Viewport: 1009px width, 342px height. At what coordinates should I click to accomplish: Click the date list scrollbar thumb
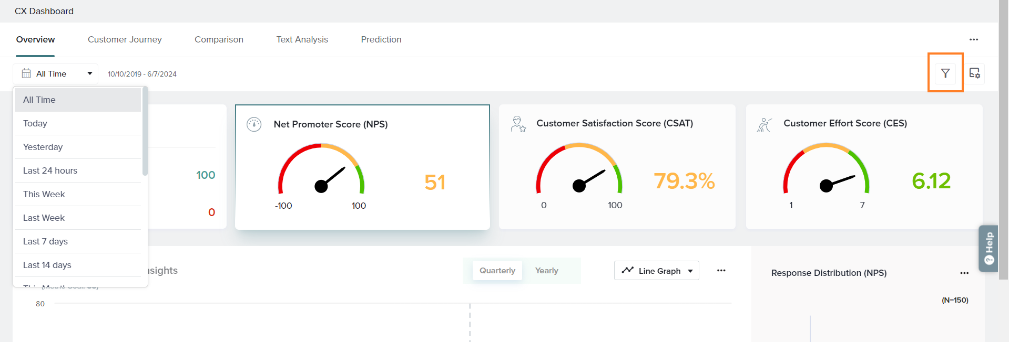coord(145,131)
